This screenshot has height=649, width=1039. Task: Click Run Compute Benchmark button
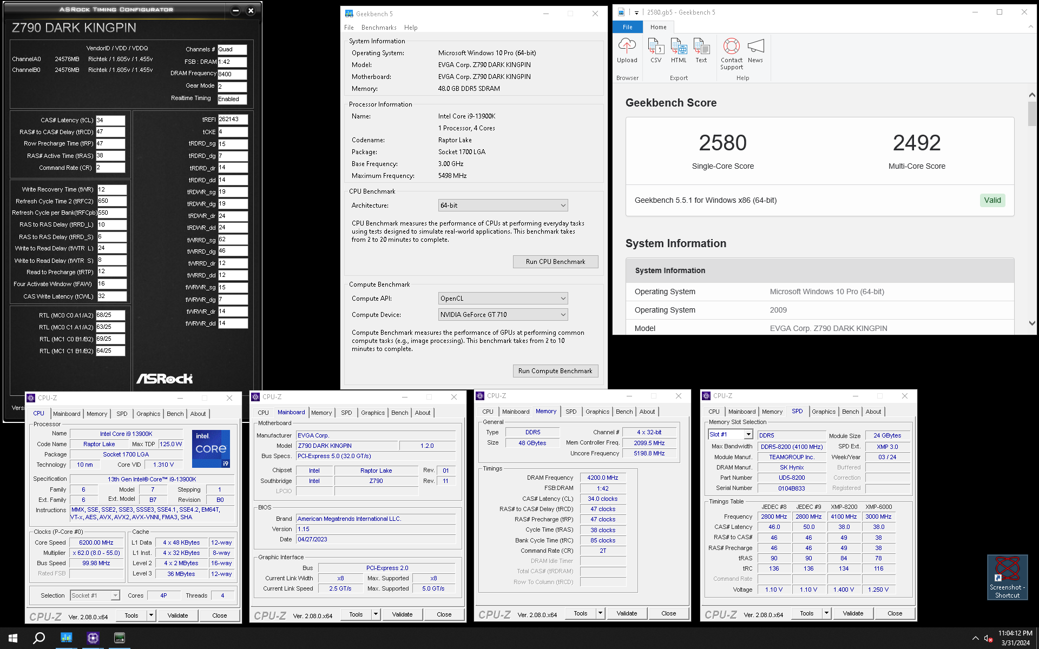(x=555, y=371)
